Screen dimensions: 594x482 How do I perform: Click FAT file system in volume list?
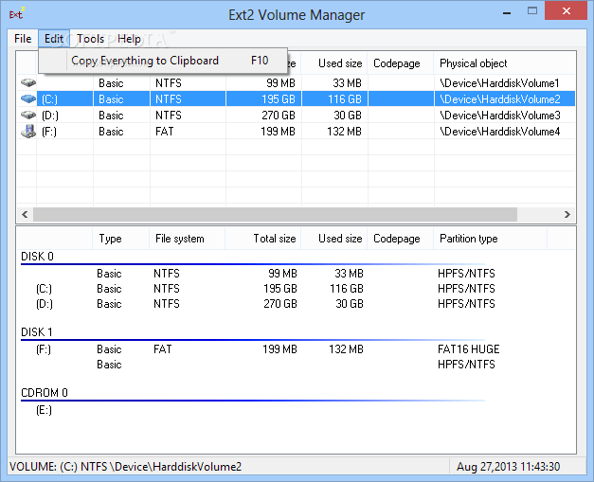click(x=165, y=132)
